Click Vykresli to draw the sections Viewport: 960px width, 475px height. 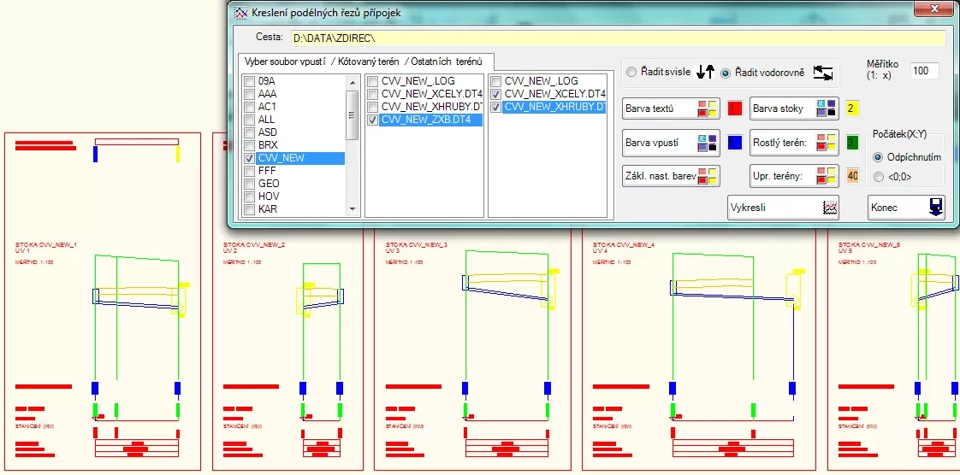pos(783,208)
